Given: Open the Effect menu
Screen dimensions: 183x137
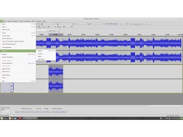Looking at the screenshot, I should 34,21.
